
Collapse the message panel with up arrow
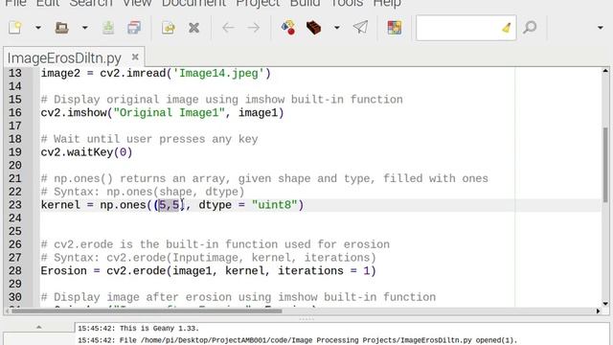[x=38, y=327]
